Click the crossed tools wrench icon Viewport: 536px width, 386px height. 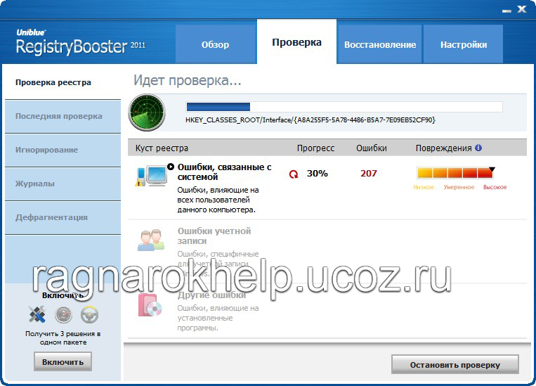click(37, 314)
